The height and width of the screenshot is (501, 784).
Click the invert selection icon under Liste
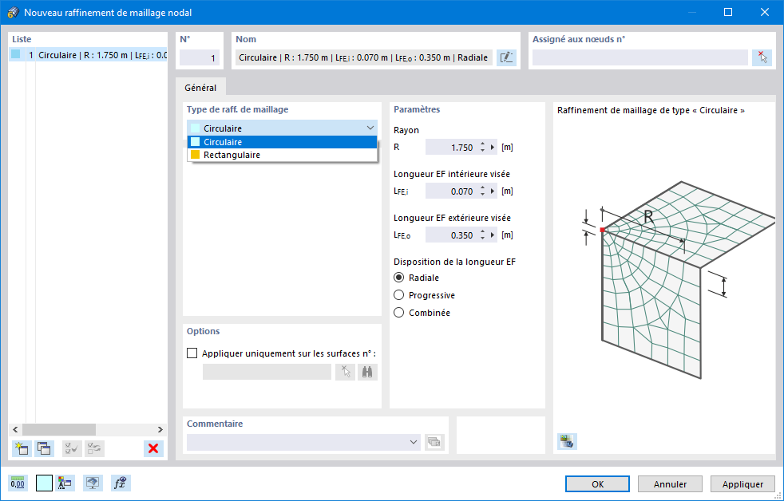94,448
